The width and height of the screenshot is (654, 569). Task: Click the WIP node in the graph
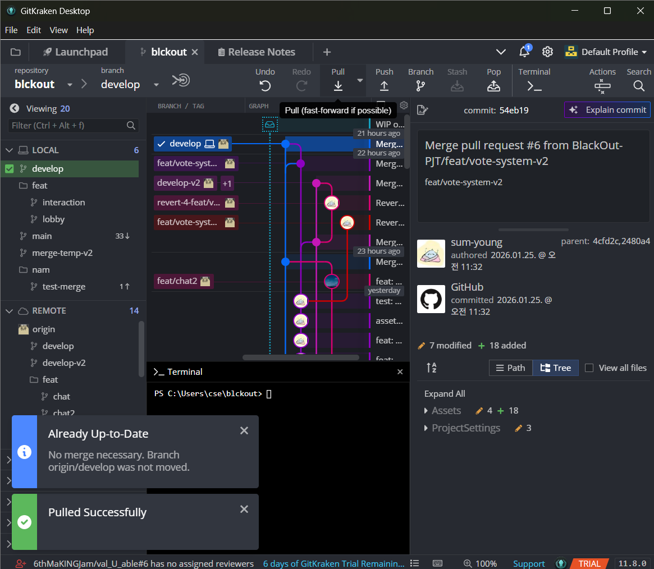coord(270,124)
